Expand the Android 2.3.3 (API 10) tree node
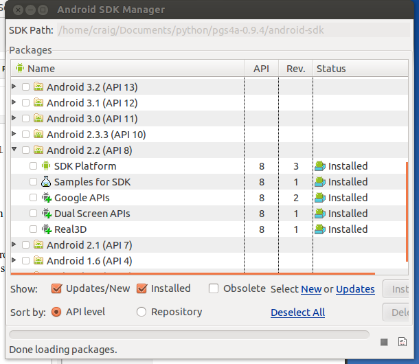The image size is (419, 364). click(x=14, y=134)
